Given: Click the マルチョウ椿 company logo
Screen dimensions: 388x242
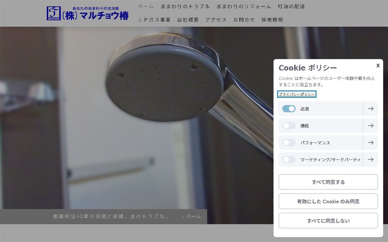Looking at the screenshot, I should click(88, 13).
